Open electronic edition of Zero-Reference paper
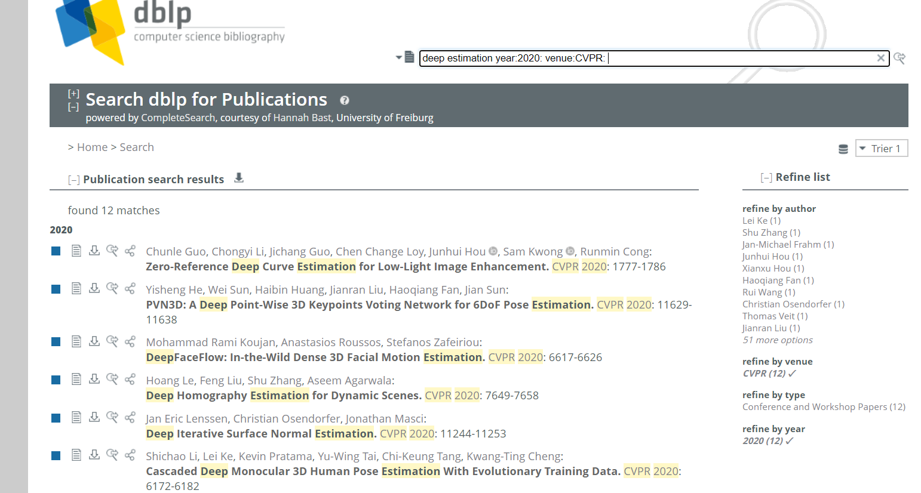 point(76,251)
